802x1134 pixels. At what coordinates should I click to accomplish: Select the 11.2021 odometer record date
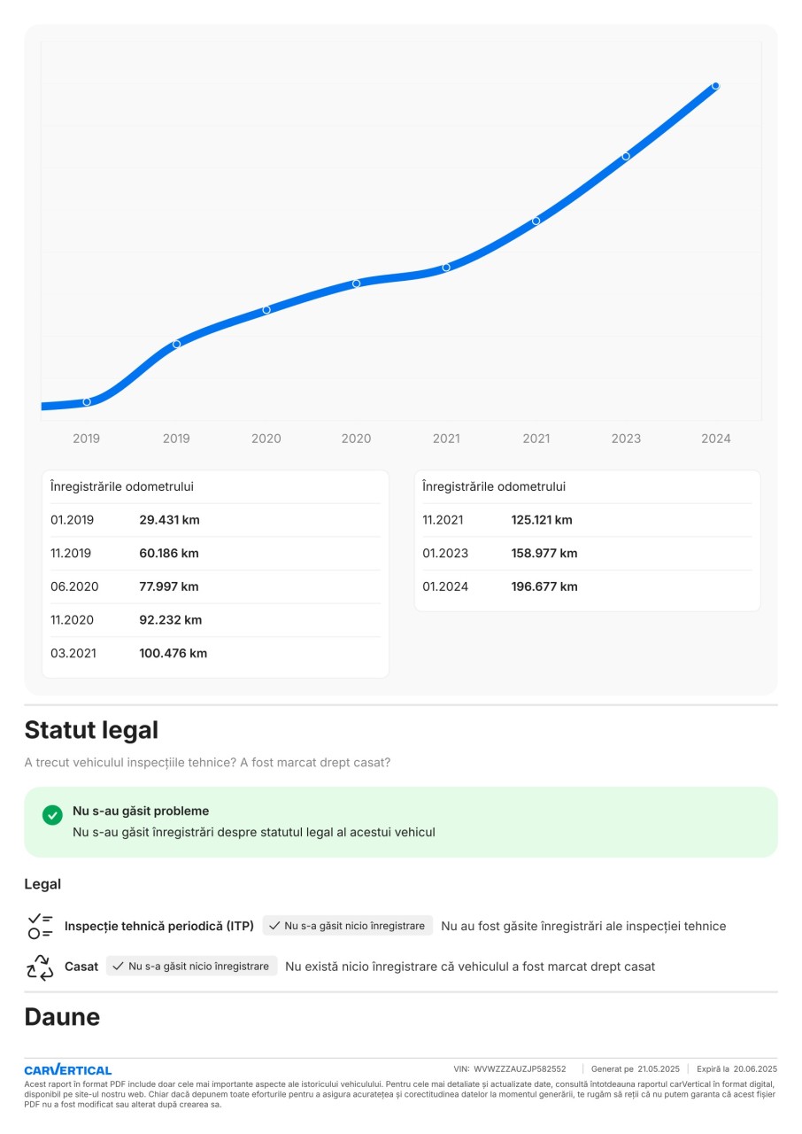click(443, 520)
